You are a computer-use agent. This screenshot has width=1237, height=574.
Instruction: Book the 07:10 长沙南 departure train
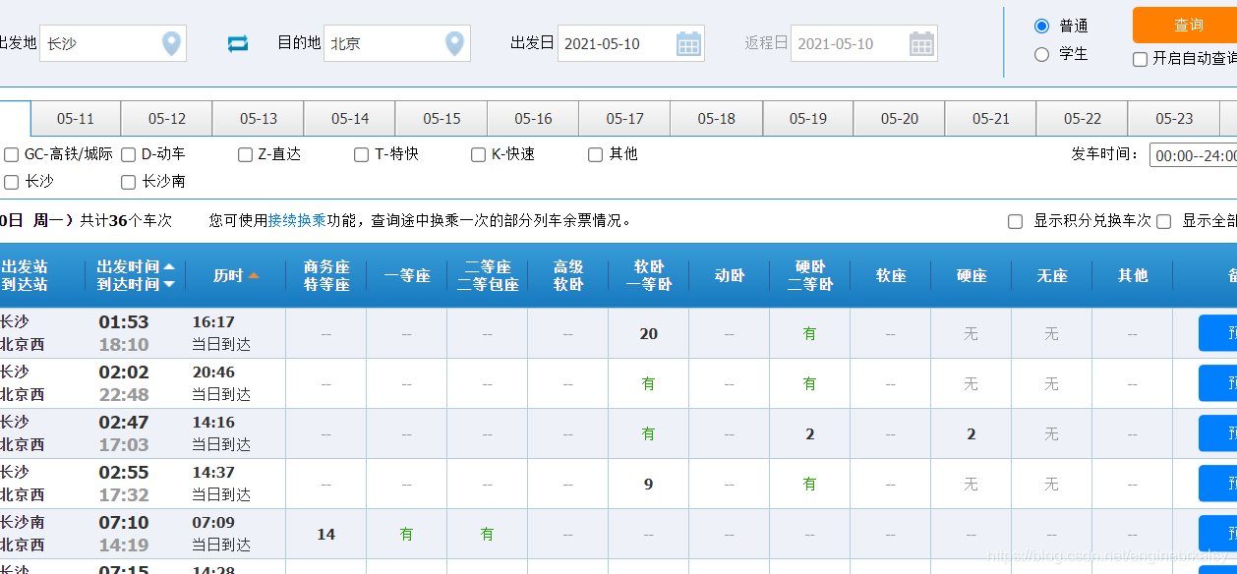coord(1217,534)
